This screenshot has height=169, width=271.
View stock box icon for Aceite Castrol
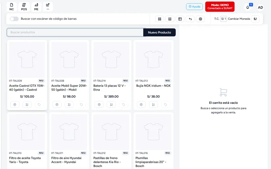[15, 104]
